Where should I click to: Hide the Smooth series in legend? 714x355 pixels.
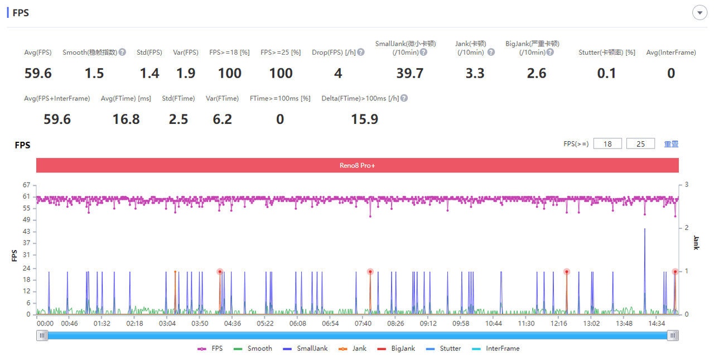pos(253,348)
